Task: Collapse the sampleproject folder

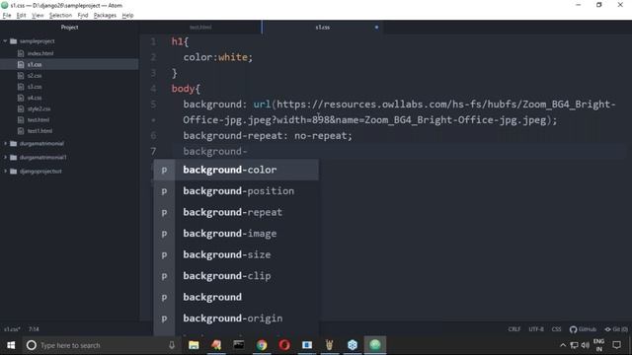Action: 5,41
